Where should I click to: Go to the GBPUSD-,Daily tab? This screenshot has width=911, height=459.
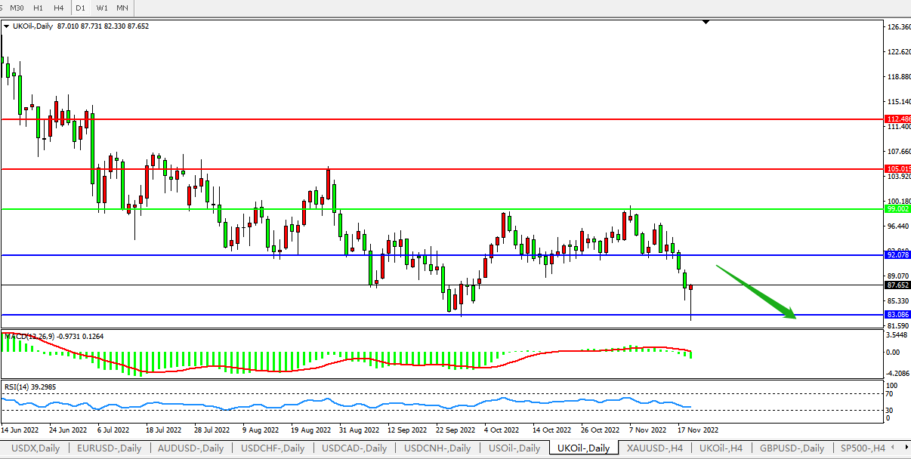[792, 448]
